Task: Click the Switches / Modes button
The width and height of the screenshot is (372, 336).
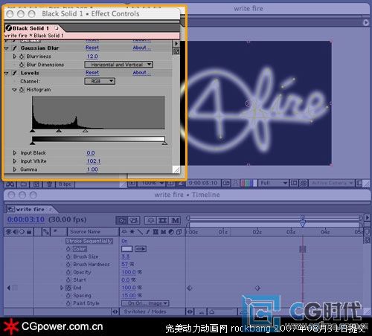Action: 145,311
